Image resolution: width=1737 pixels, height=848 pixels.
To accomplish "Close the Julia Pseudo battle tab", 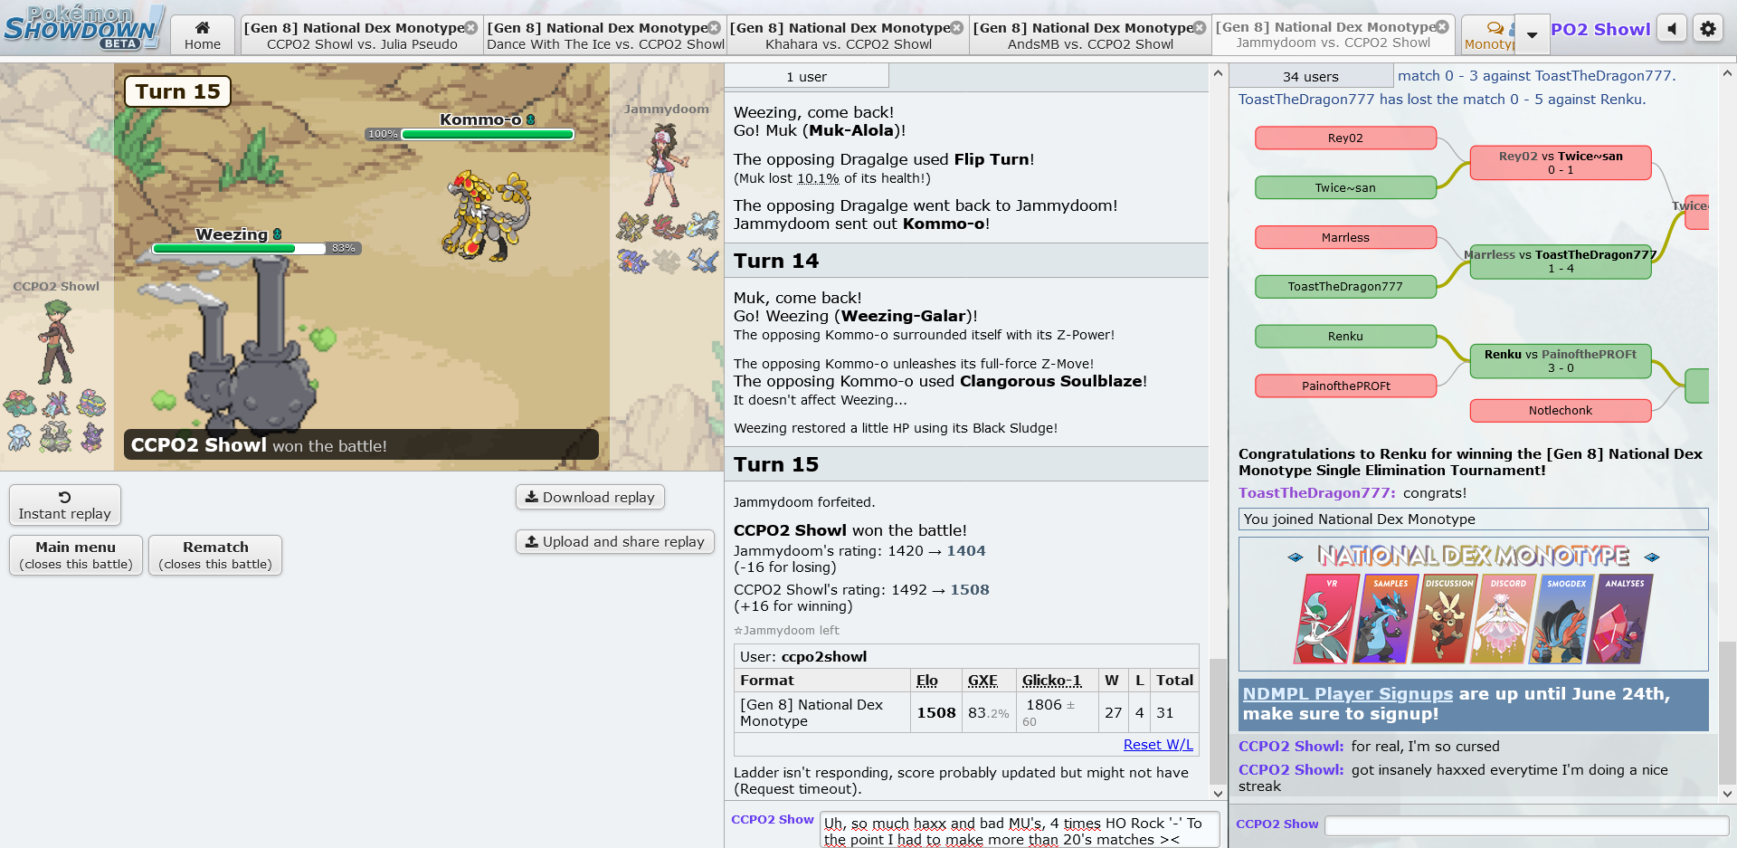I will tap(471, 28).
